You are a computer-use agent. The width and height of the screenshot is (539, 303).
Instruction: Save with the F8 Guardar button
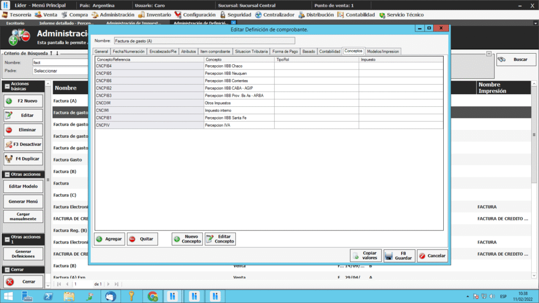pyautogui.click(x=399, y=256)
